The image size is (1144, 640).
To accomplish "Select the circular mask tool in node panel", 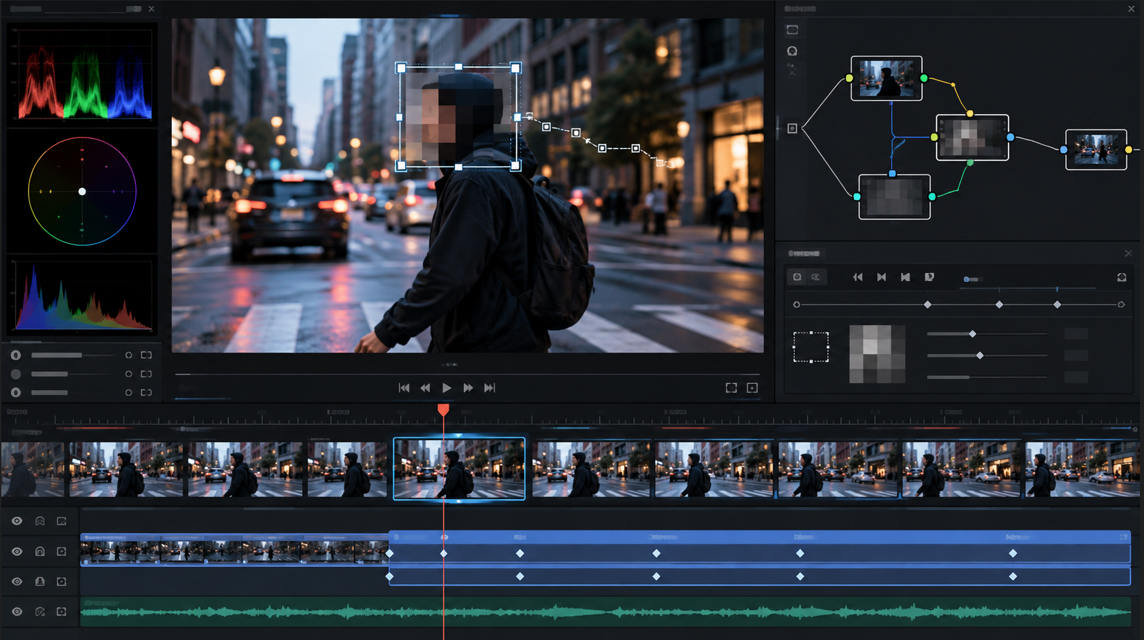I will tap(792, 51).
